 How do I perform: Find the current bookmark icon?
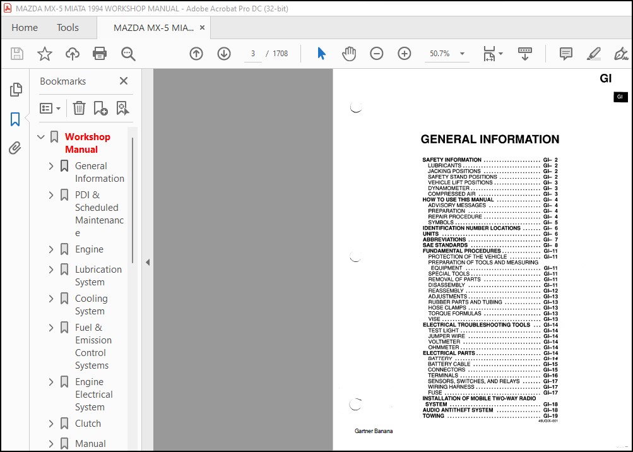(122, 108)
